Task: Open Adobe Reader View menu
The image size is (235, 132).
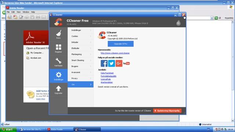Action: 19,12
